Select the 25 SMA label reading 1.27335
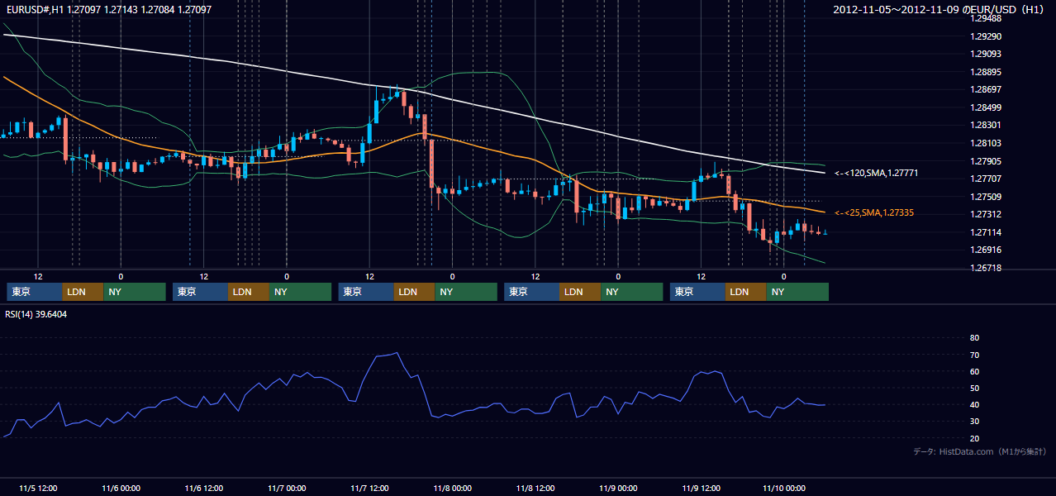Image resolution: width=1056 pixels, height=496 pixels. 874,212
